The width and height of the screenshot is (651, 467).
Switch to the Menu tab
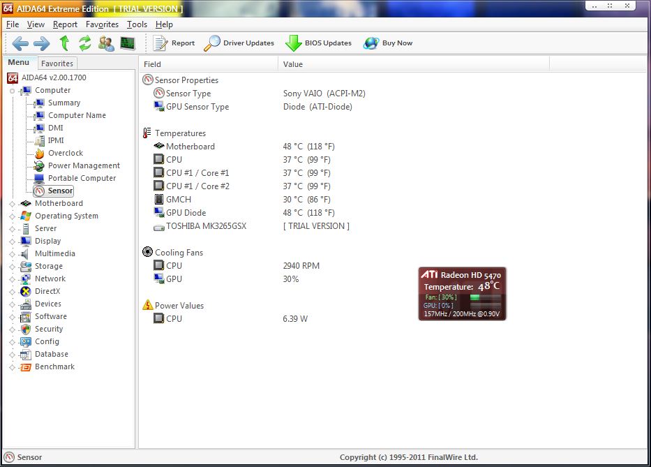click(19, 62)
